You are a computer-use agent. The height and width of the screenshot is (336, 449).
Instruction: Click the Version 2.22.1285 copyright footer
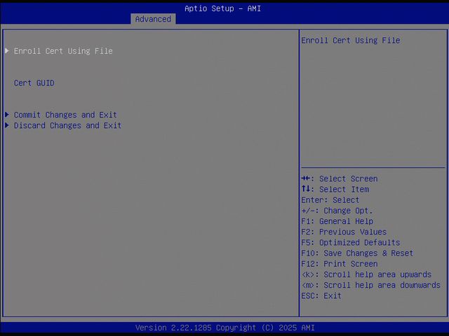pyautogui.click(x=224, y=328)
